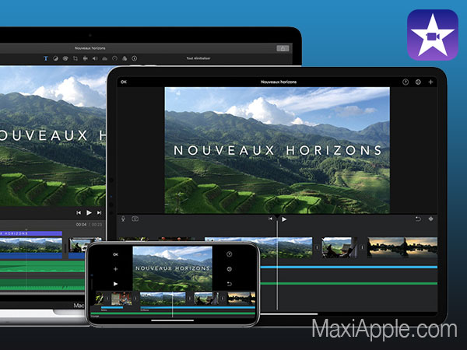Screen dimensions: 467x350
Task: Tap the audio waveform icon on iPad
Action: 430,219
